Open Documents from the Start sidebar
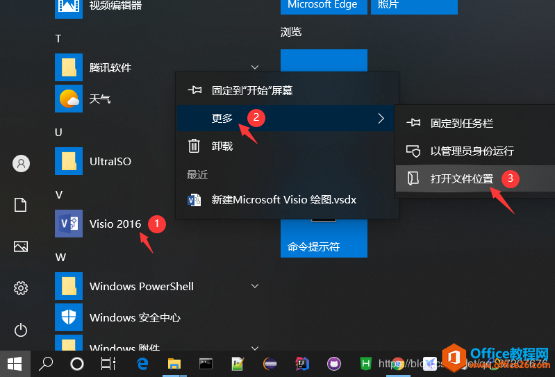 pos(21,205)
